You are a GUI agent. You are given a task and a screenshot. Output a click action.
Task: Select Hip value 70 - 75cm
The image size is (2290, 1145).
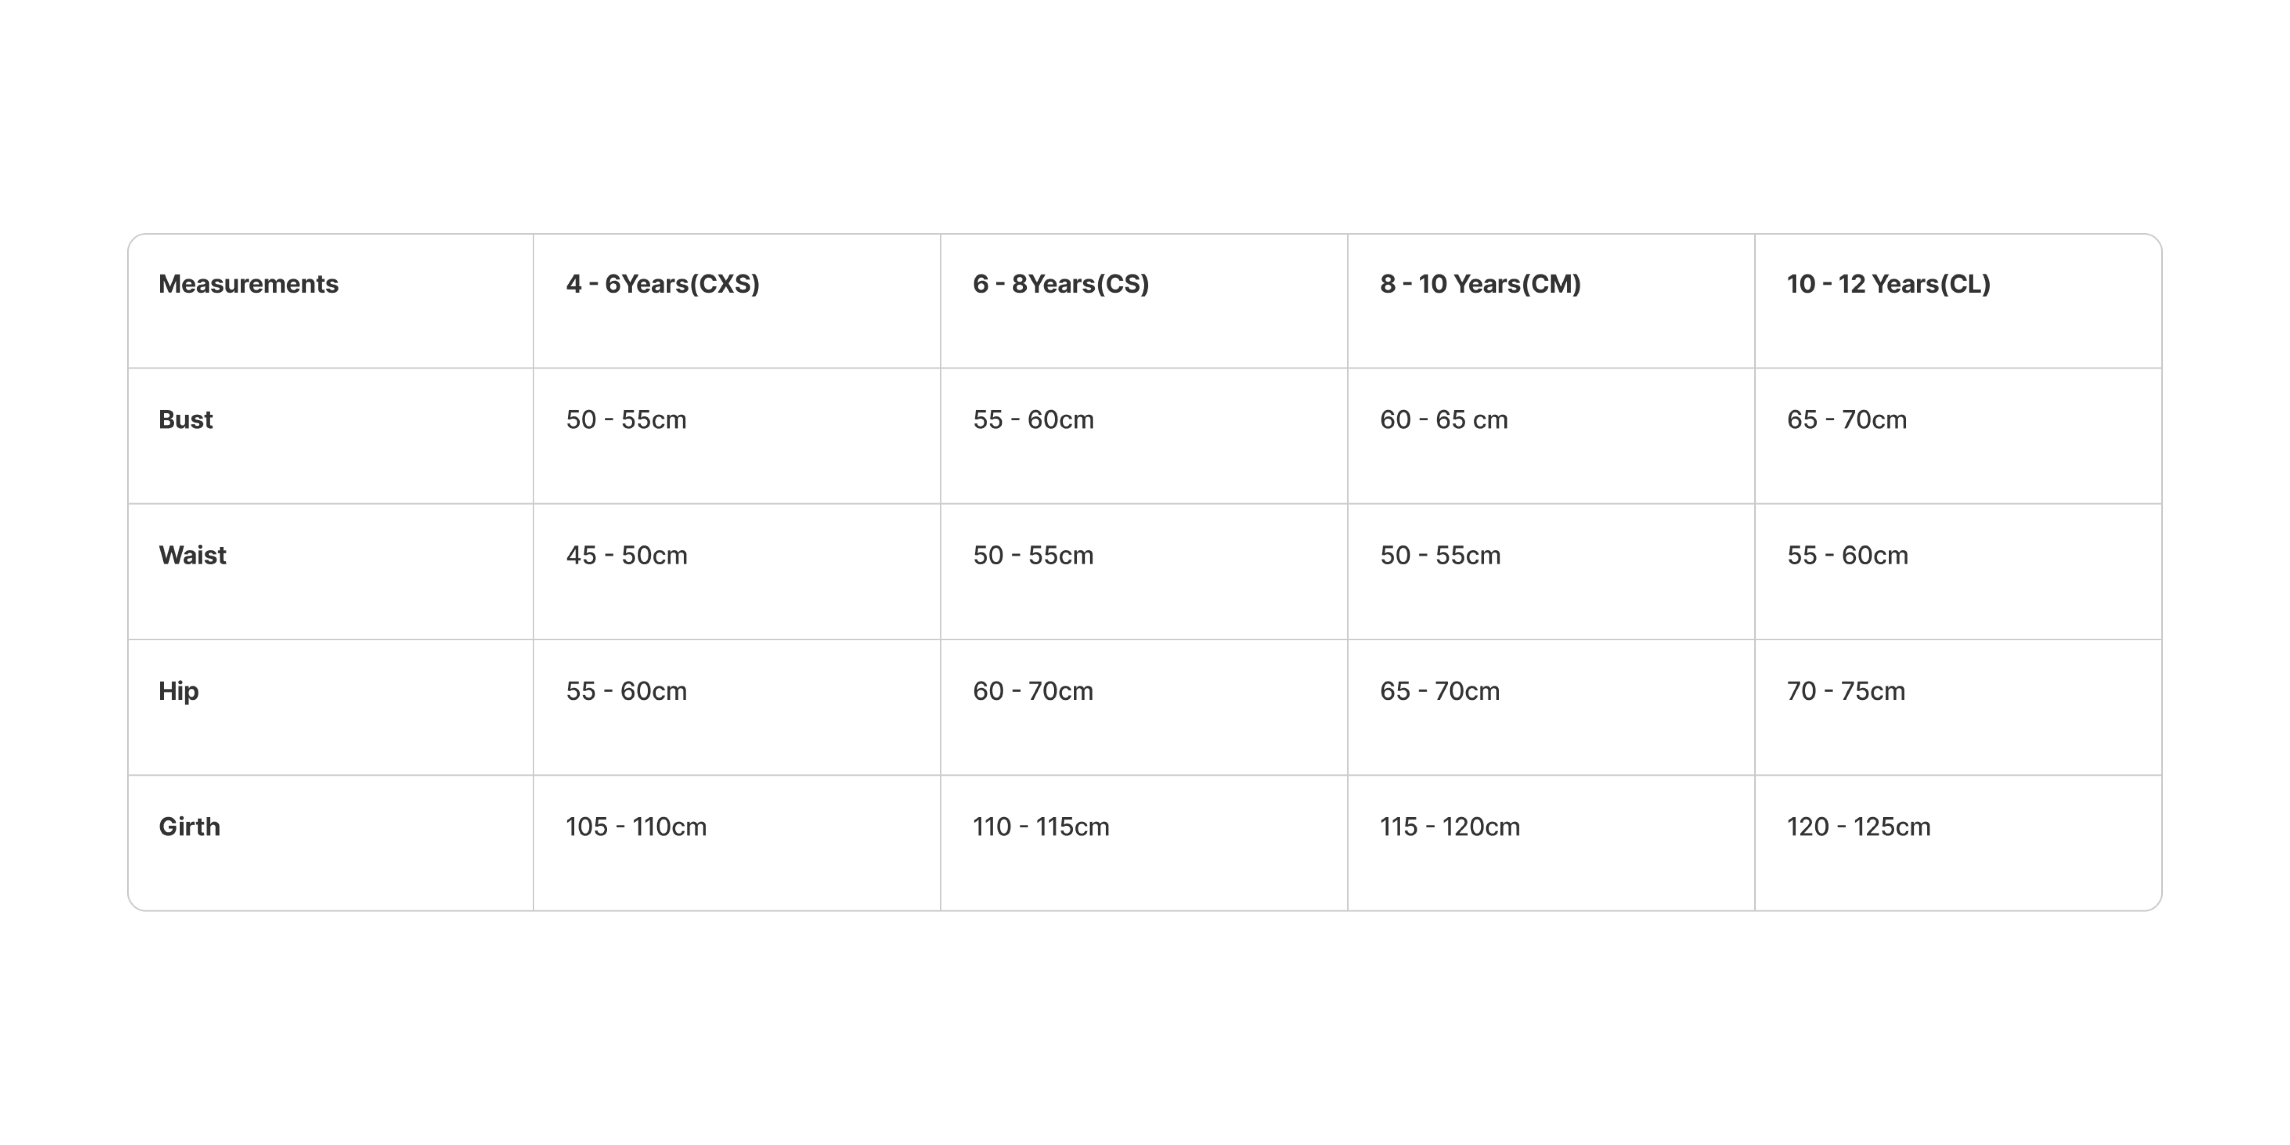tap(1846, 691)
